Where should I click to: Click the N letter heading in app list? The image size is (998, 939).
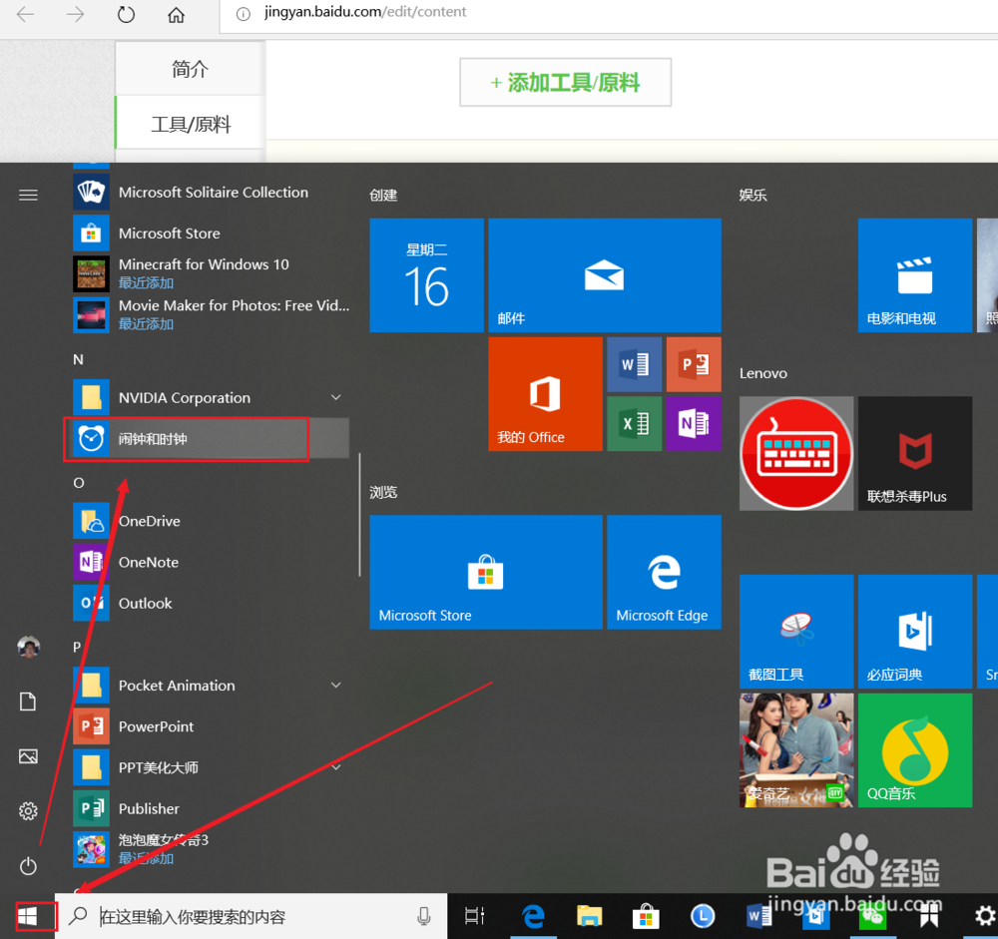click(x=78, y=359)
